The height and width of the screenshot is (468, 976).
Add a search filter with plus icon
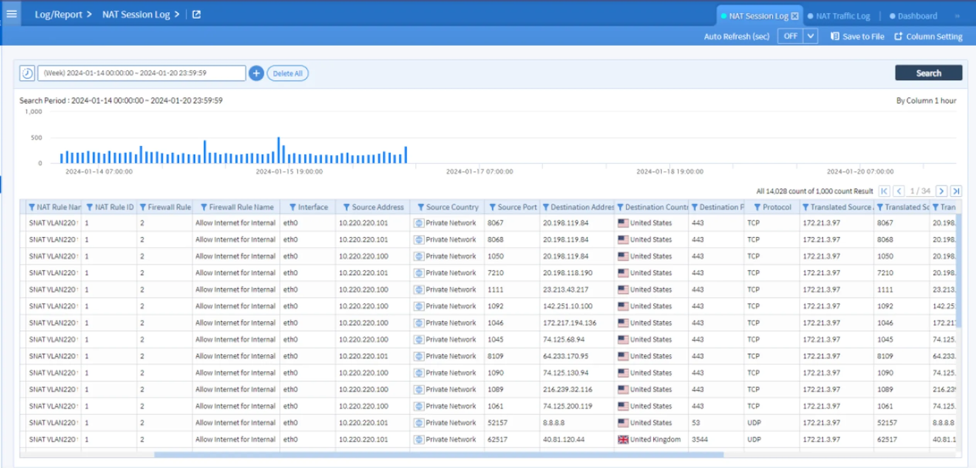pyautogui.click(x=256, y=73)
